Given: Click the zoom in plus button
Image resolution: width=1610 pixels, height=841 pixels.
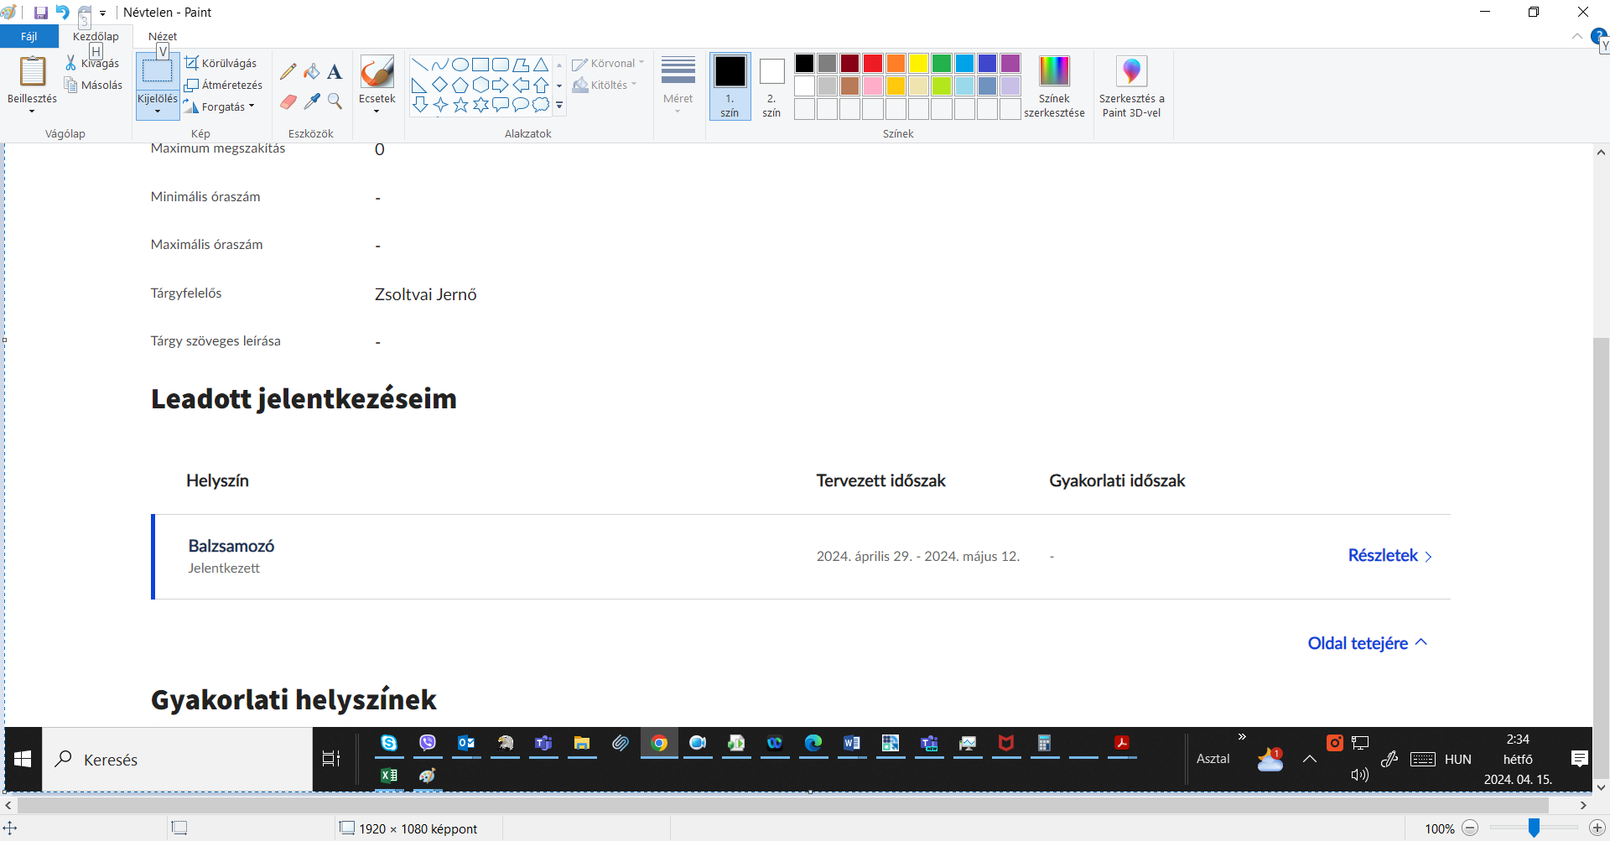Looking at the screenshot, I should click(x=1597, y=828).
